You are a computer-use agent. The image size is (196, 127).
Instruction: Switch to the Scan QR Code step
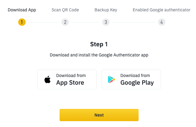(x=65, y=10)
